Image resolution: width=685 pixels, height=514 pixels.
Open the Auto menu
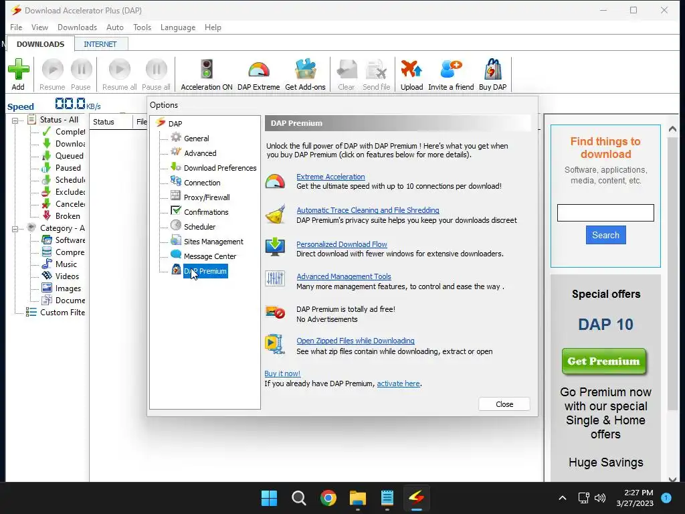(115, 27)
